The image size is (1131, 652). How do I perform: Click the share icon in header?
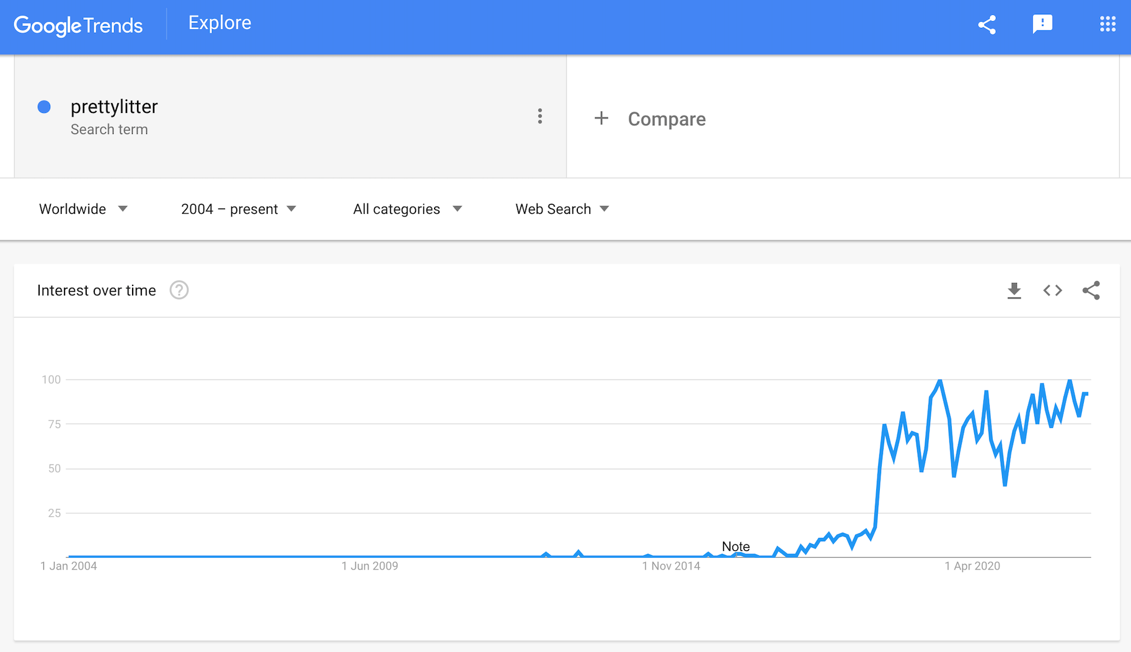(x=987, y=25)
